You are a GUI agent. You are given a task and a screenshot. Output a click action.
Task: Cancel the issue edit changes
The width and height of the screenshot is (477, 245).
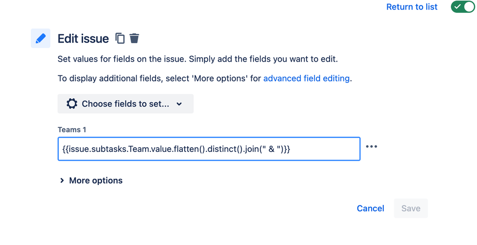coord(371,209)
